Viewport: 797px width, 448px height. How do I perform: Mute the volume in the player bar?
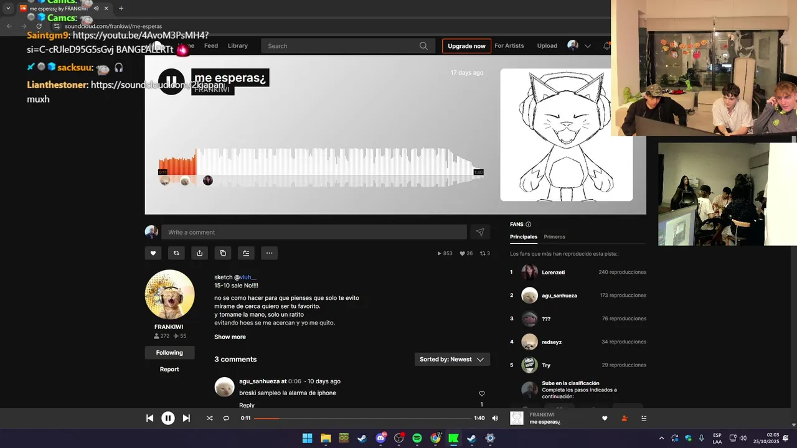pos(495,418)
